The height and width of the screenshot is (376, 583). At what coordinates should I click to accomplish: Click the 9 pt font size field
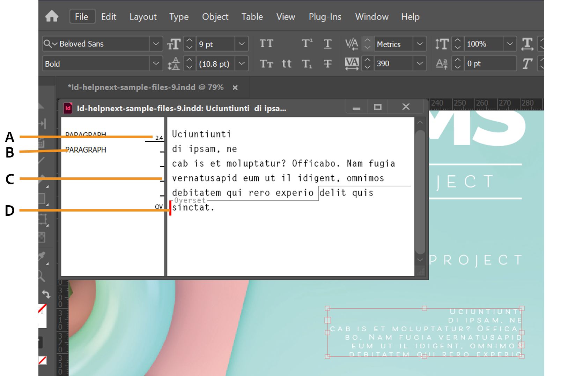(215, 44)
